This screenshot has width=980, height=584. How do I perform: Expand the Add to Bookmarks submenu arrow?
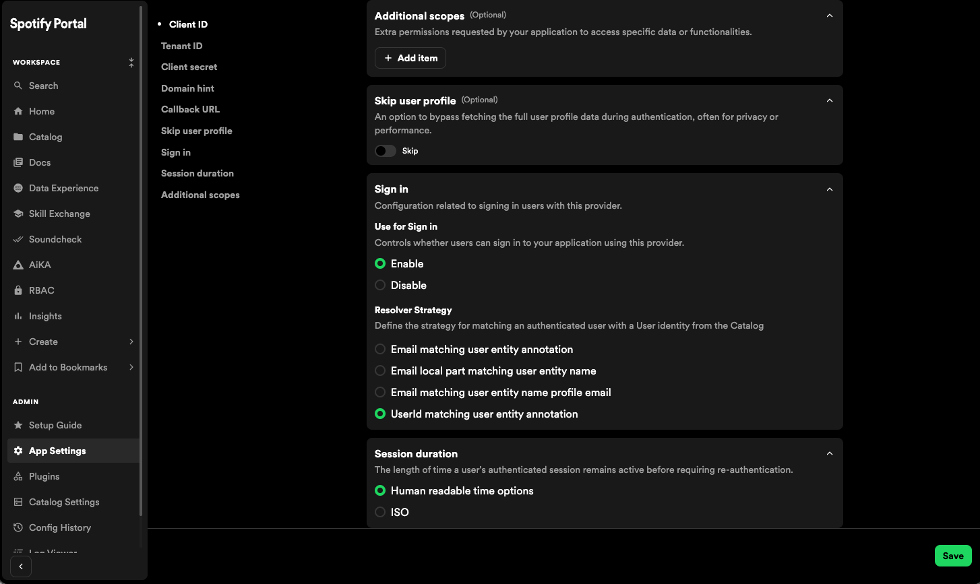pos(131,367)
